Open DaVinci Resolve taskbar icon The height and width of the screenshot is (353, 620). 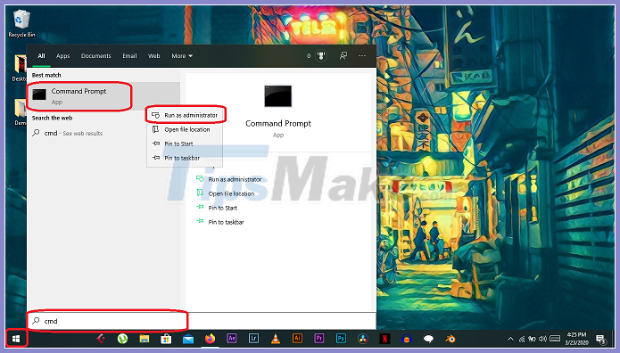click(362, 339)
